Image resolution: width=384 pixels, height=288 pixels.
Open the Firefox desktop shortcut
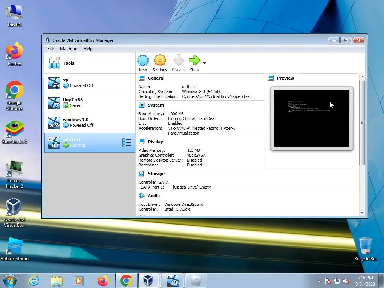[15, 54]
